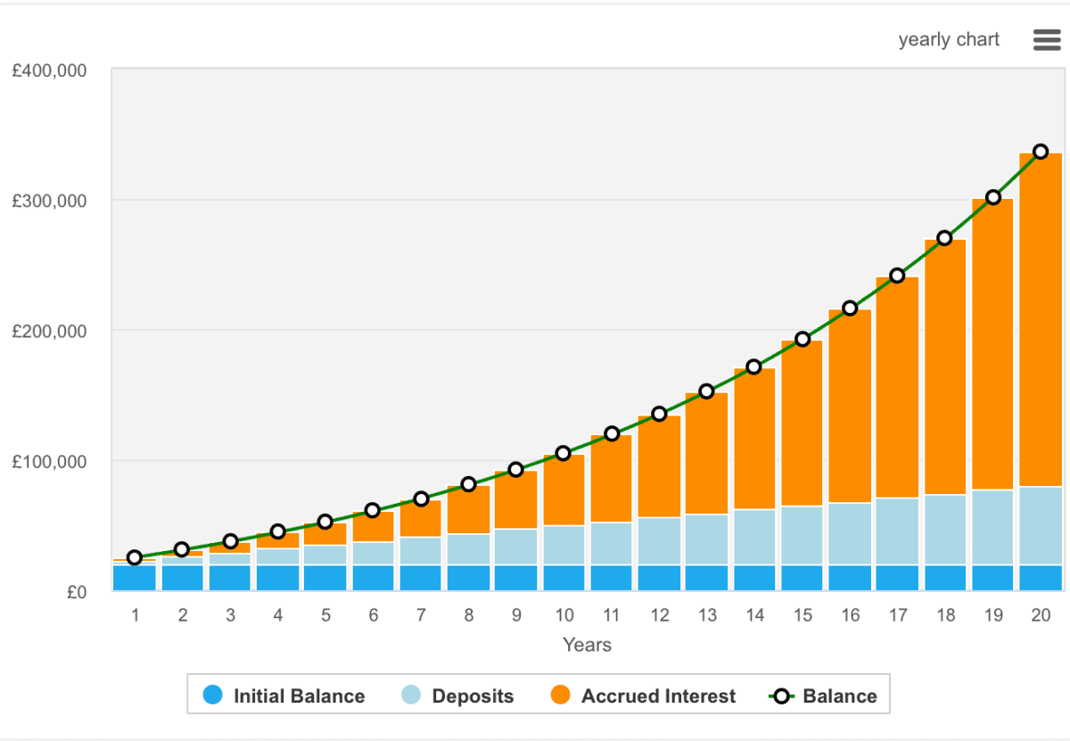Click the Deposits light-blue legend dot
This screenshot has width=1070, height=741.
(411, 696)
